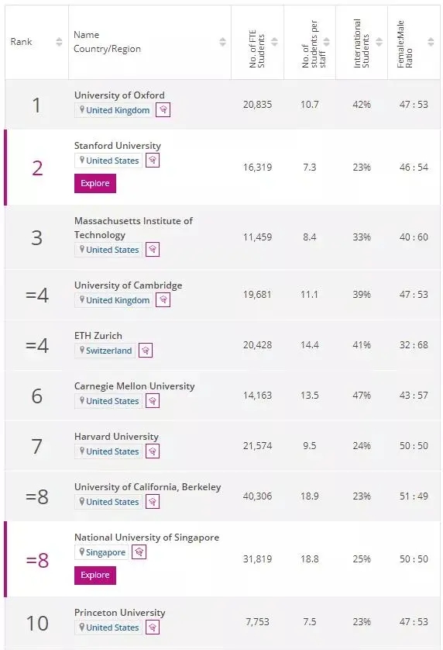The height and width of the screenshot is (650, 443).
Task: Open University of Oxford link
Action: 119,95
